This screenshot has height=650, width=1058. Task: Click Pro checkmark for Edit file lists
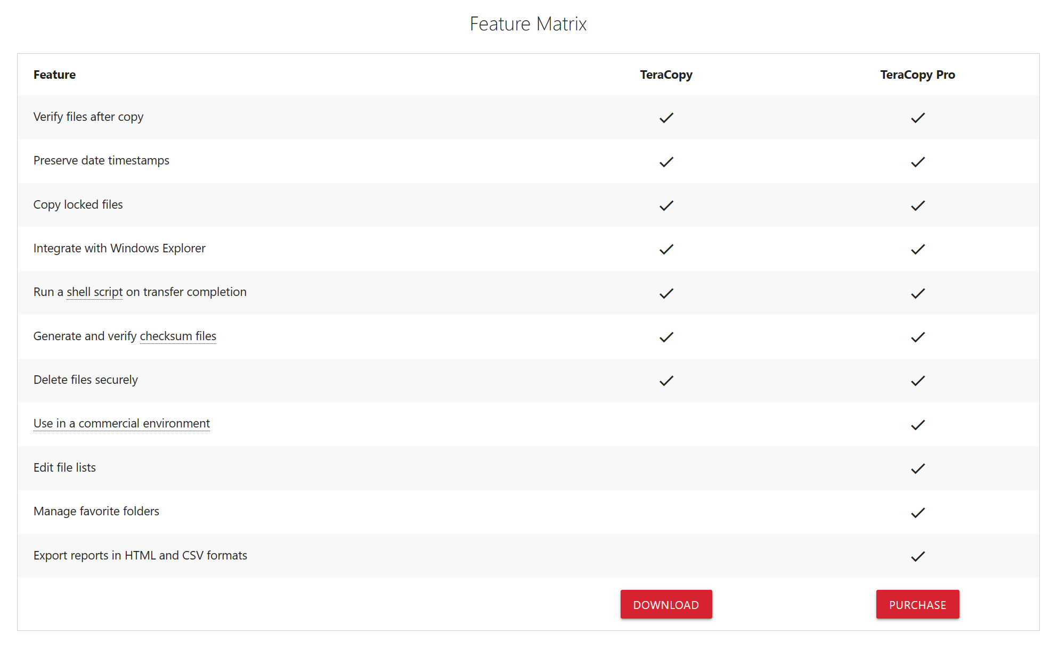(918, 468)
